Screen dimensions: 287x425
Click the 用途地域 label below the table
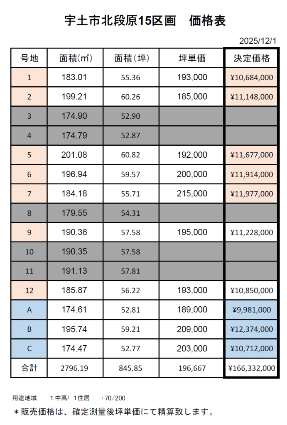(x=25, y=398)
